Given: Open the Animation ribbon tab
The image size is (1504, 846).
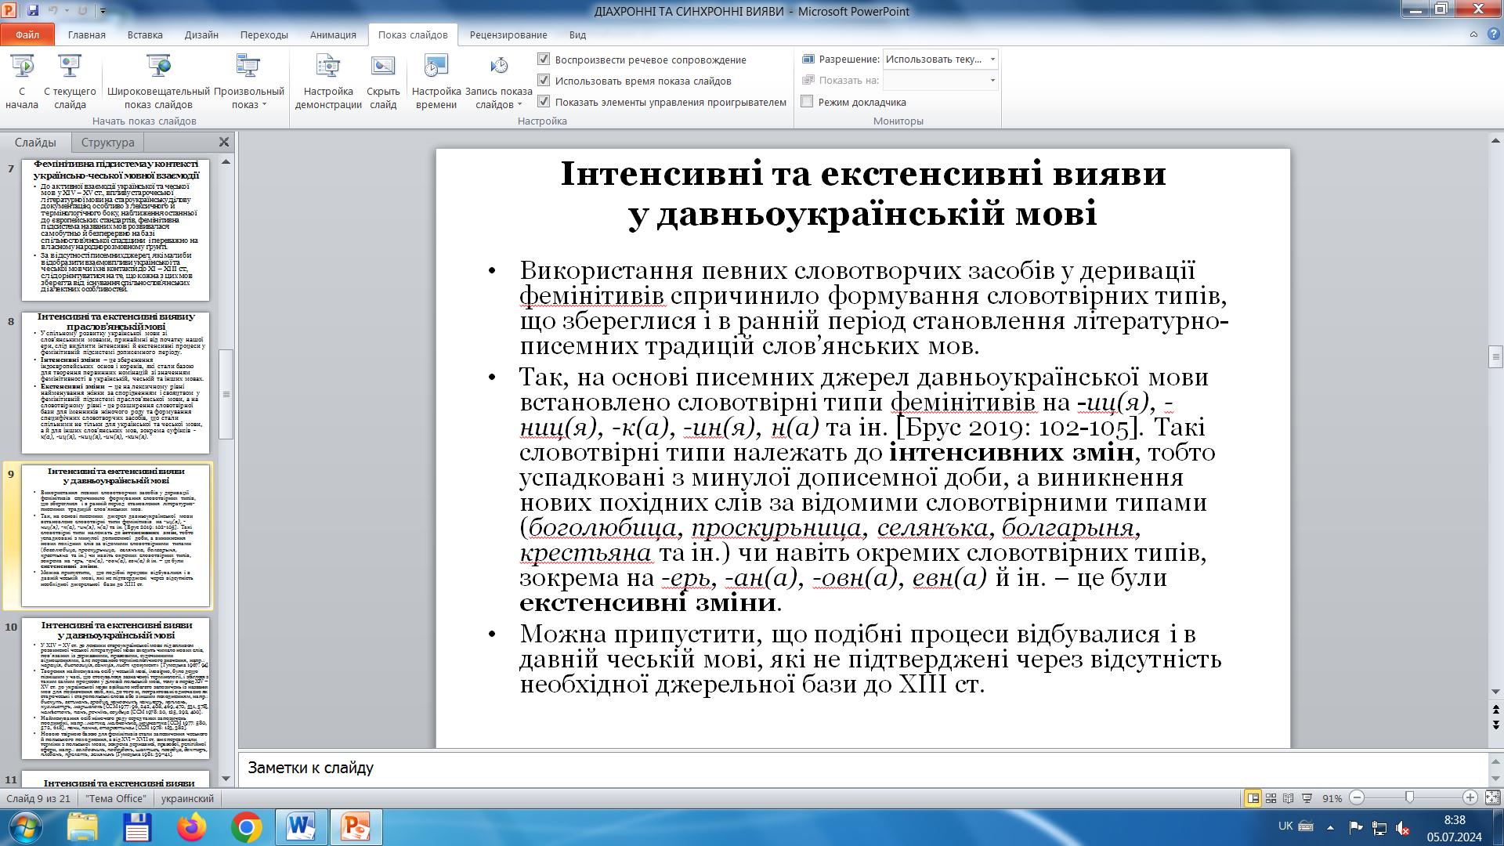Looking at the screenshot, I should point(332,34).
